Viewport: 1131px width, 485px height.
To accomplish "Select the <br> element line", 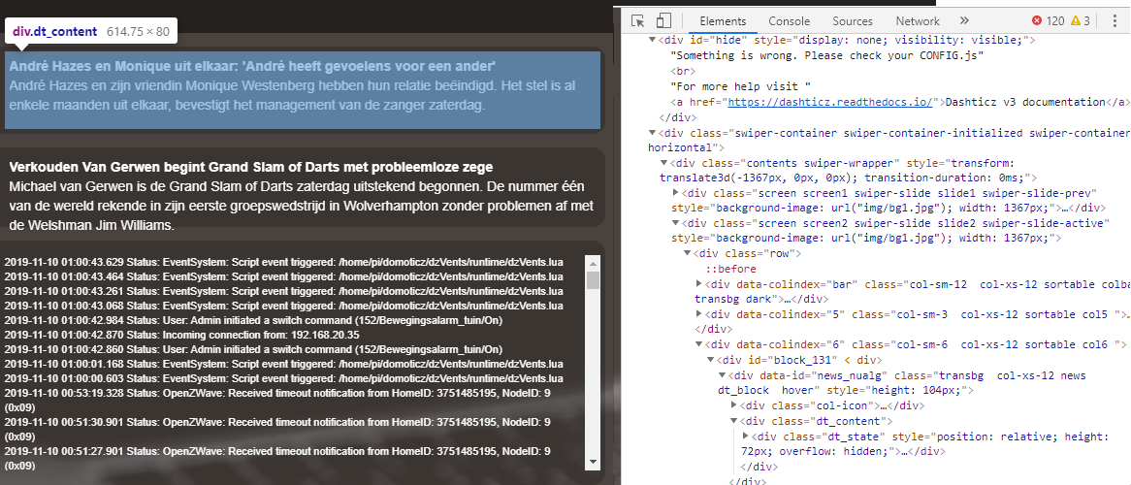I will 682,72.
